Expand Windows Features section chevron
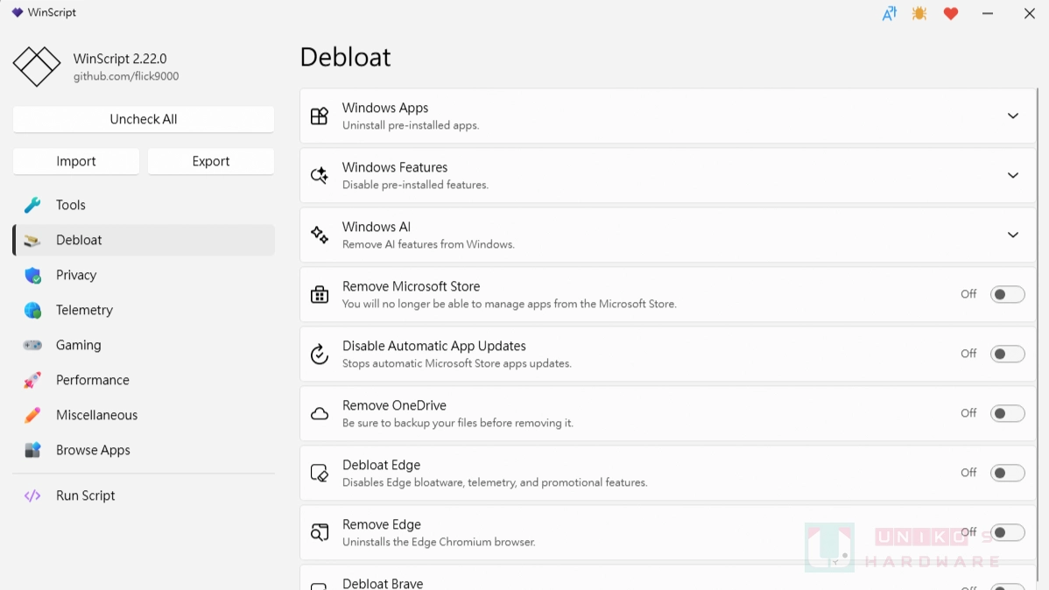Viewport: 1049px width, 590px height. [1013, 175]
